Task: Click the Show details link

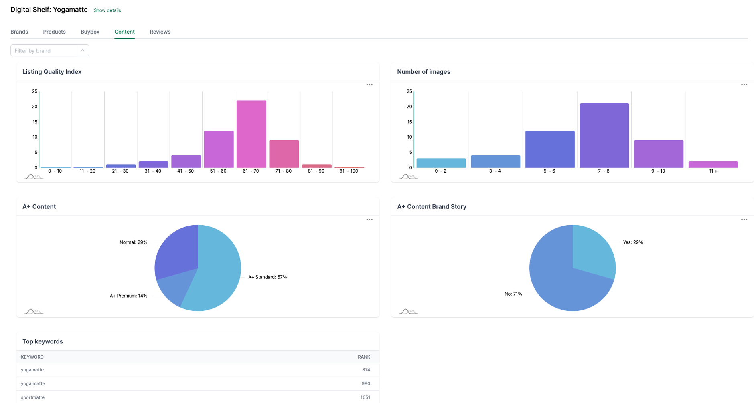Action: click(x=107, y=10)
